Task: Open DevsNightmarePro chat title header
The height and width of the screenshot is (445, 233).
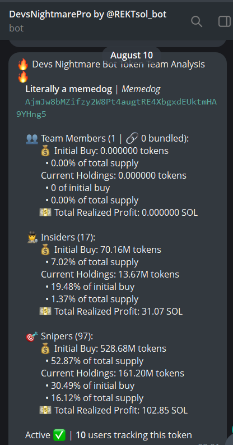Action: point(88,14)
